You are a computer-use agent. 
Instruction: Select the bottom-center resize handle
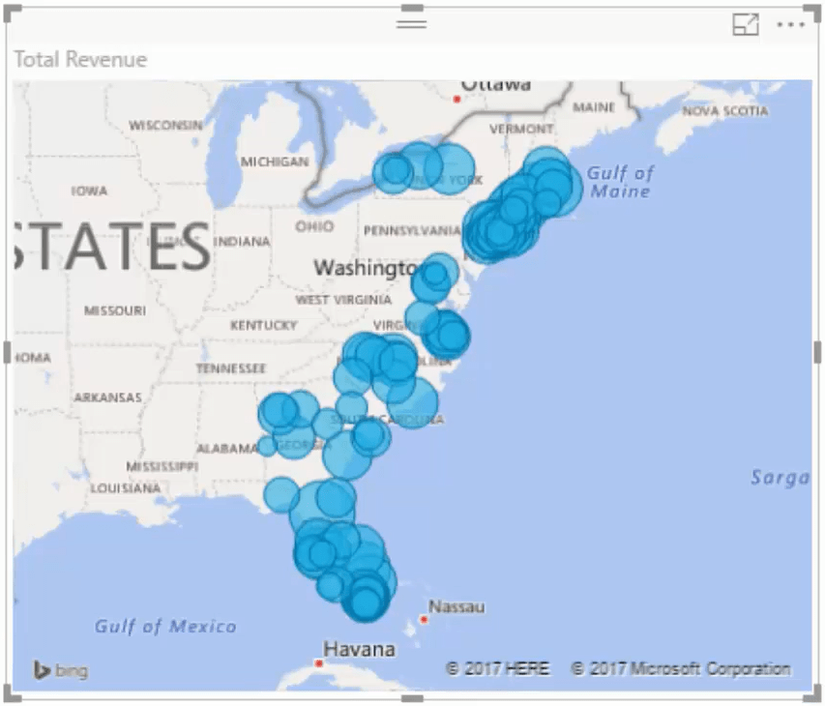411,698
